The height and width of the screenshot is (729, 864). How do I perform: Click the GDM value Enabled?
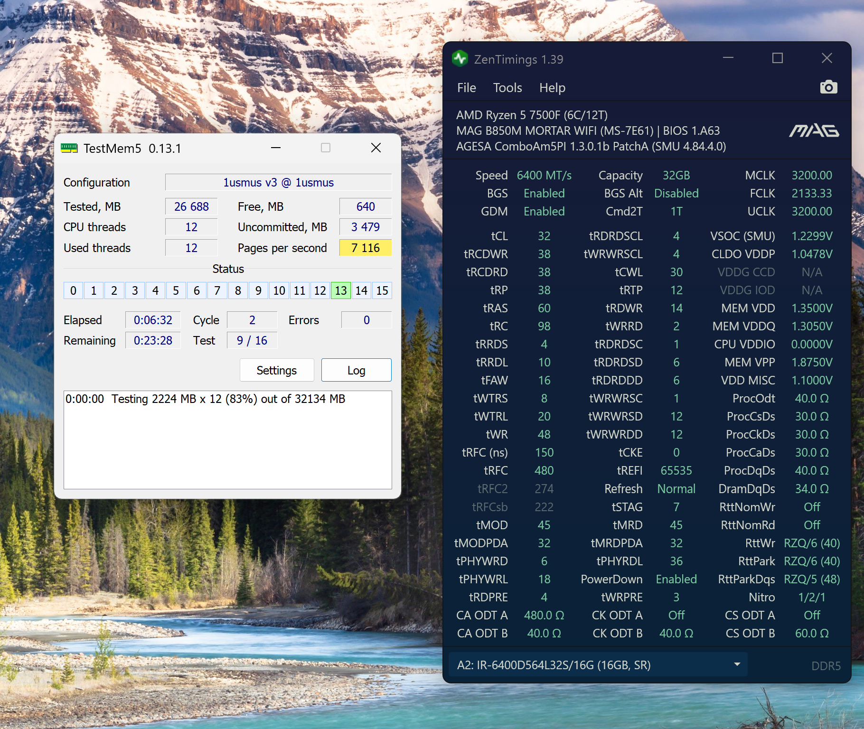[544, 211]
